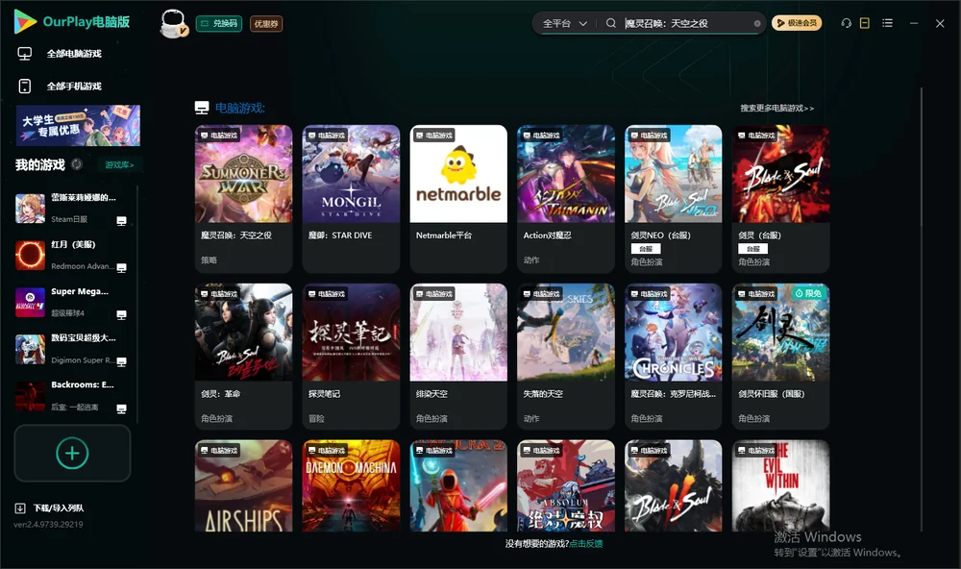Open the Absolum 绝对魔权 game card

(566, 485)
